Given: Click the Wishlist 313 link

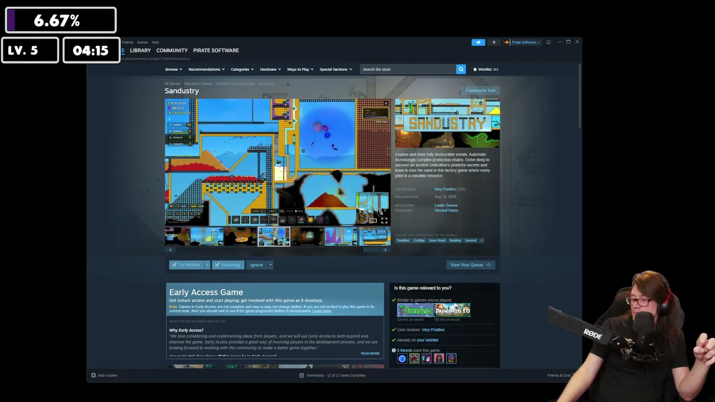Looking at the screenshot, I should click(x=485, y=69).
